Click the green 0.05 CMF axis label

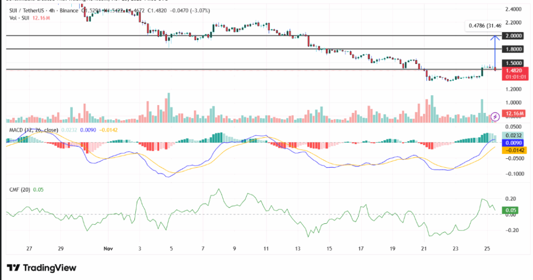511,210
